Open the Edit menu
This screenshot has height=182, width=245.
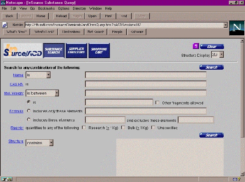pyautogui.click(x=13, y=8)
